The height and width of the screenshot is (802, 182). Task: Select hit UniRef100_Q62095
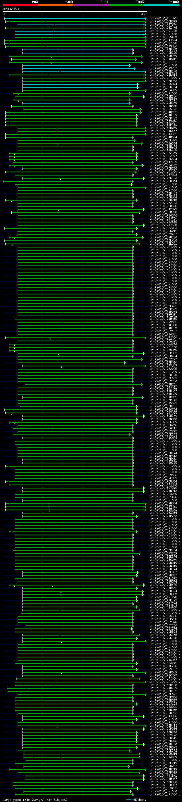(163, 369)
